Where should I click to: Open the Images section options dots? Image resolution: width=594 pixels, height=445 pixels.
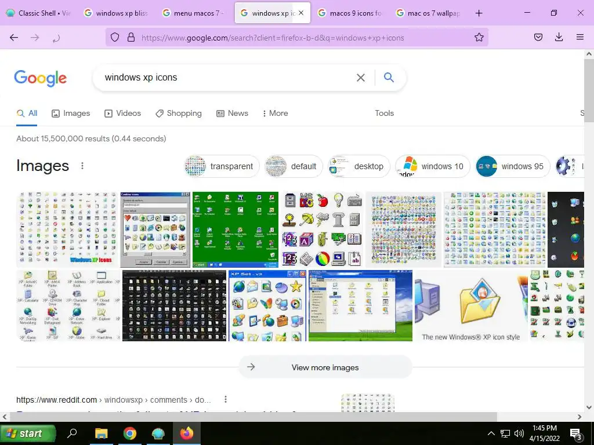(82, 166)
